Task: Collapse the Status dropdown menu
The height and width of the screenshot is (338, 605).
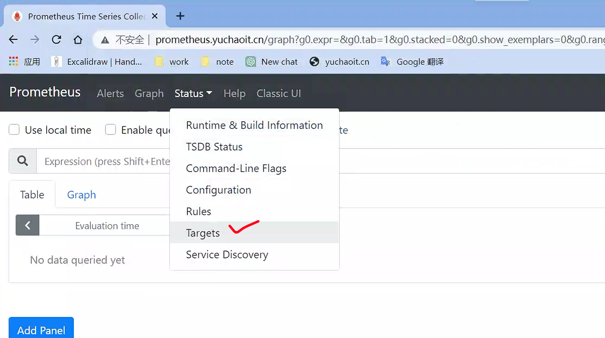Action: coord(193,93)
